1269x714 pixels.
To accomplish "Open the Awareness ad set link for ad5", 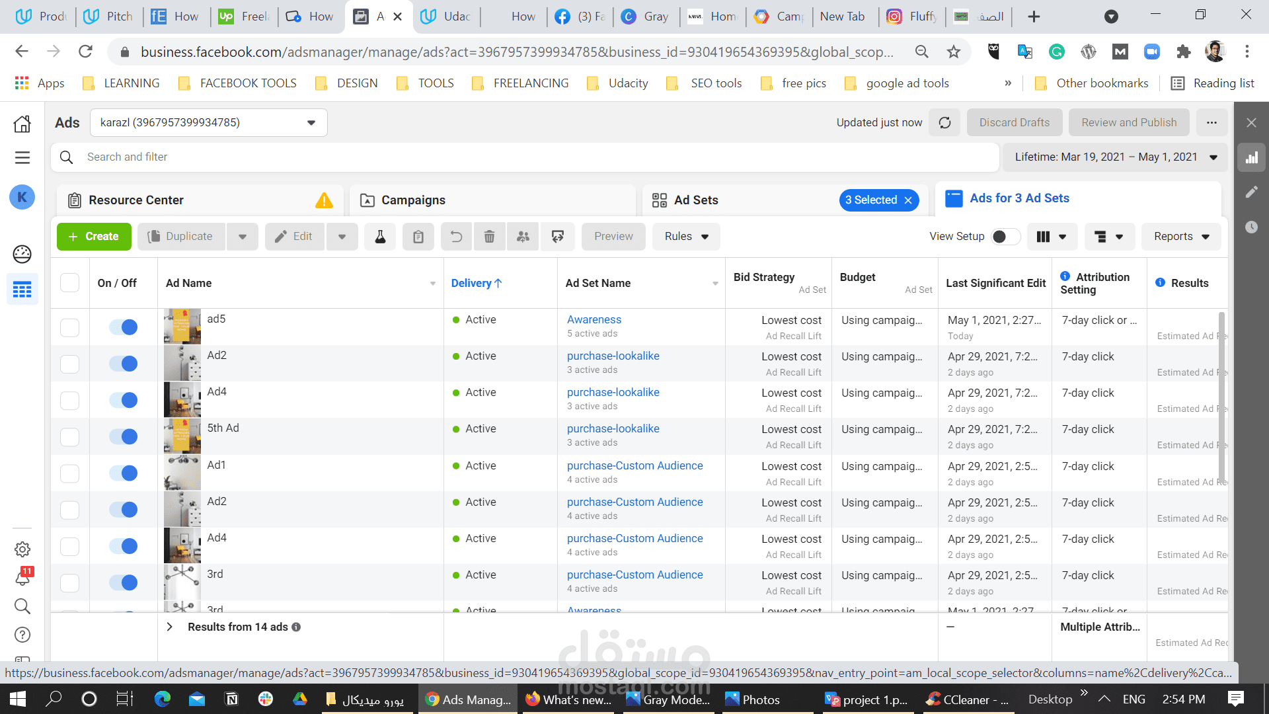I will tap(594, 319).
